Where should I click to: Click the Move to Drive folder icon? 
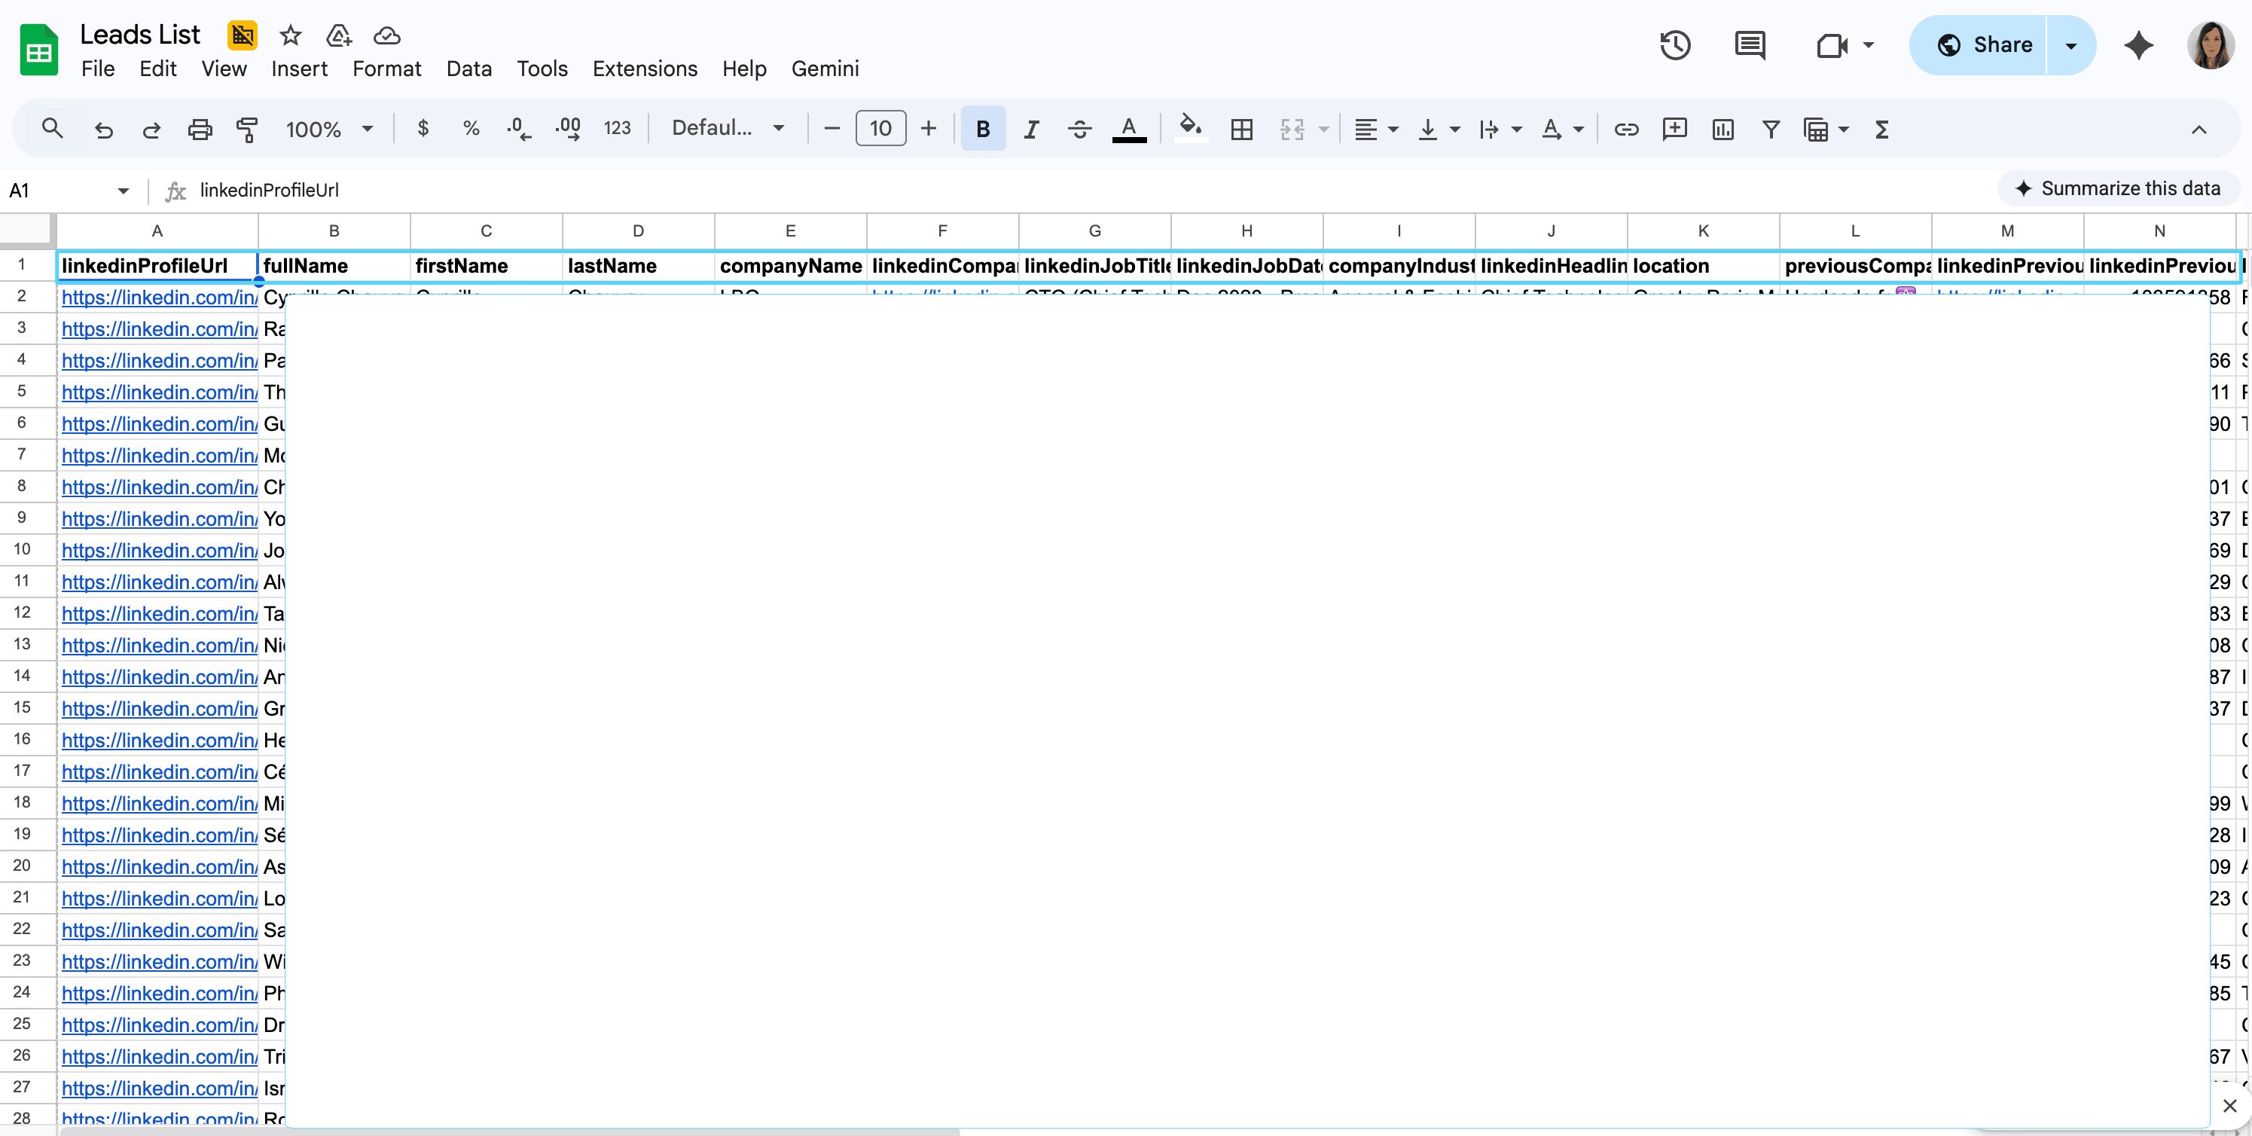[x=338, y=36]
